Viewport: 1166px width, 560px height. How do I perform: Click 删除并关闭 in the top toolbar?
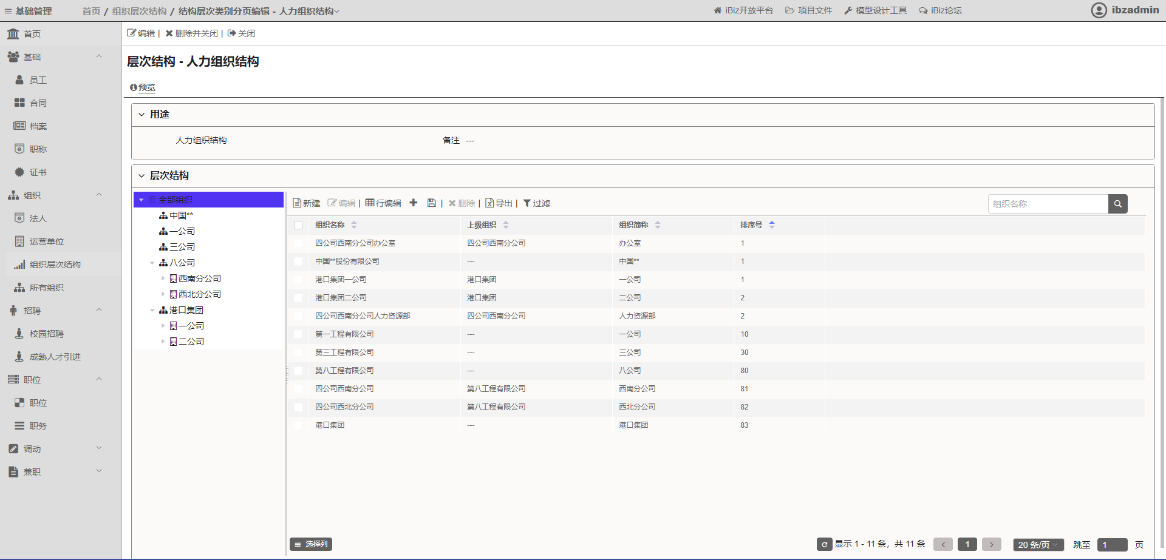tap(192, 33)
